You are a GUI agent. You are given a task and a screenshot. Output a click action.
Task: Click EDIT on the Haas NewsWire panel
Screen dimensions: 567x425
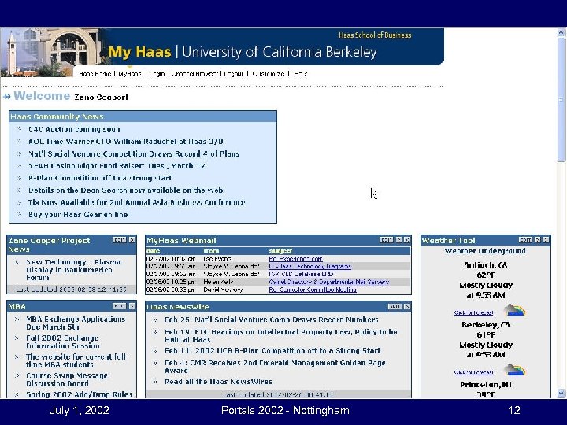pos(395,306)
